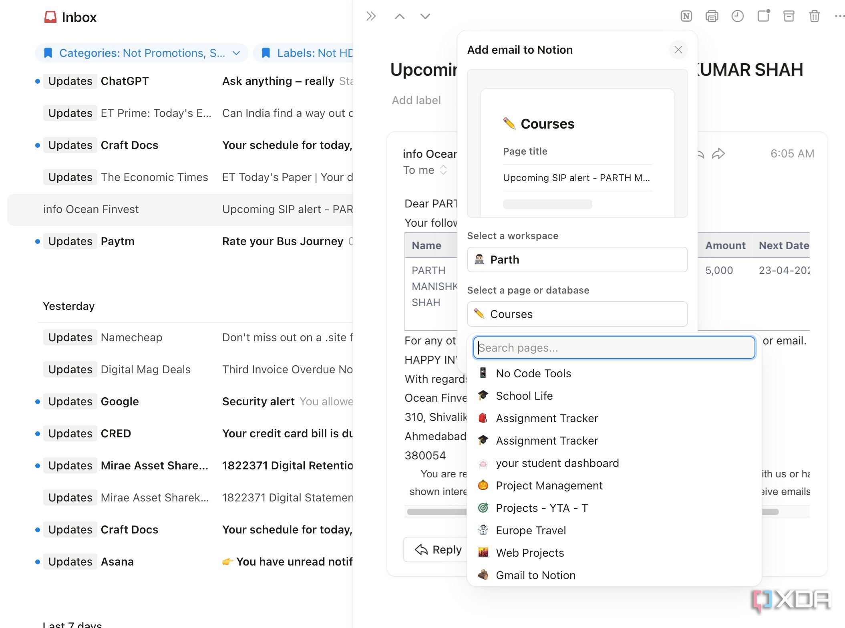Image resolution: width=845 pixels, height=628 pixels.
Task: Open the Parth workspace selector
Action: [x=577, y=260]
